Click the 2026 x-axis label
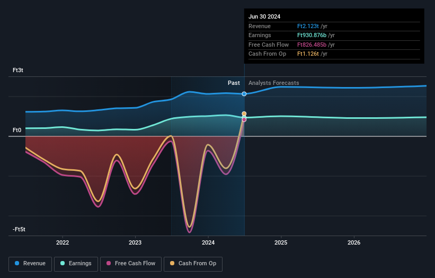 [x=354, y=243]
